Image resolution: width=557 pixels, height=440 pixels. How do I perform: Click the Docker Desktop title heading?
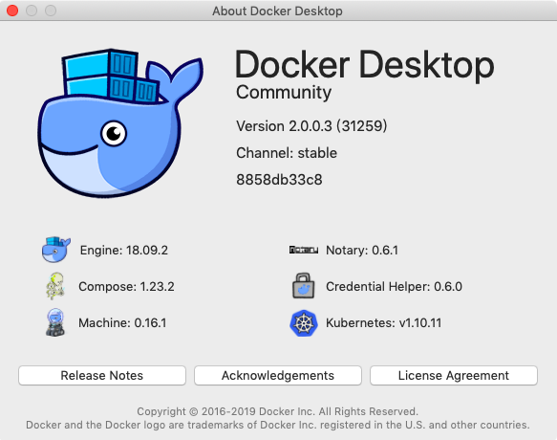coord(364,64)
